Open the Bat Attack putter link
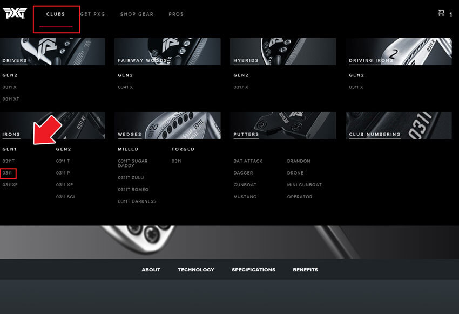This screenshot has width=459, height=314. point(248,161)
